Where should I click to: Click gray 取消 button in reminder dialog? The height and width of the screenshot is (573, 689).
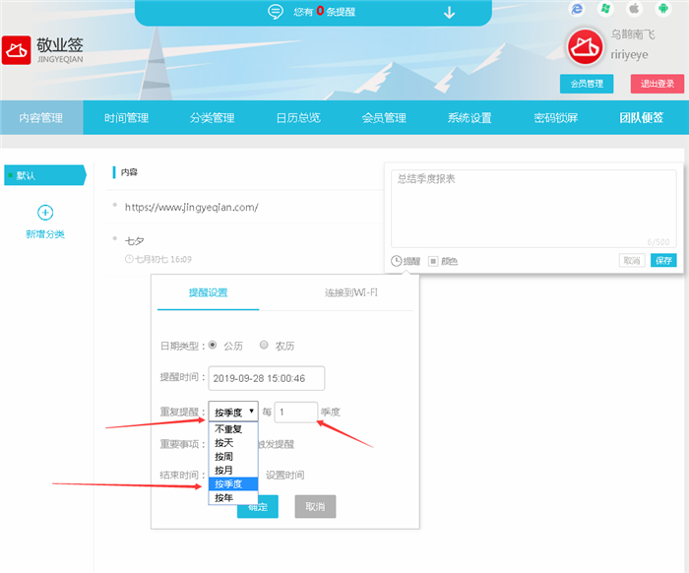[x=316, y=507]
